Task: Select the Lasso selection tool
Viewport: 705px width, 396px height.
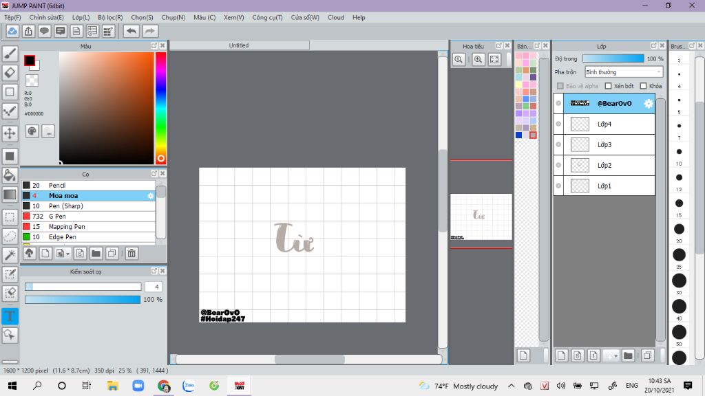Action: pyautogui.click(x=10, y=236)
